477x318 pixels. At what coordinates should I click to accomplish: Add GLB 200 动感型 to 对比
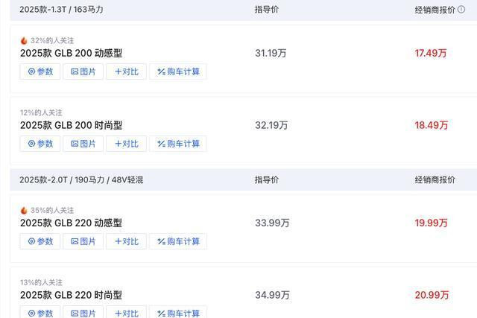pos(126,71)
